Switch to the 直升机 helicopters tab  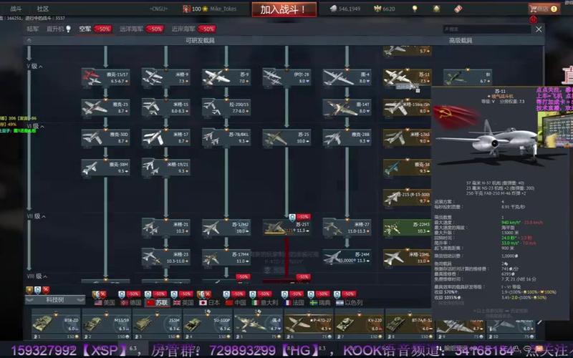coord(59,29)
